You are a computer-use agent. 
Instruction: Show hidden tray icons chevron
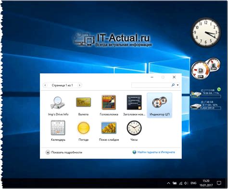pyautogui.click(x=168, y=183)
